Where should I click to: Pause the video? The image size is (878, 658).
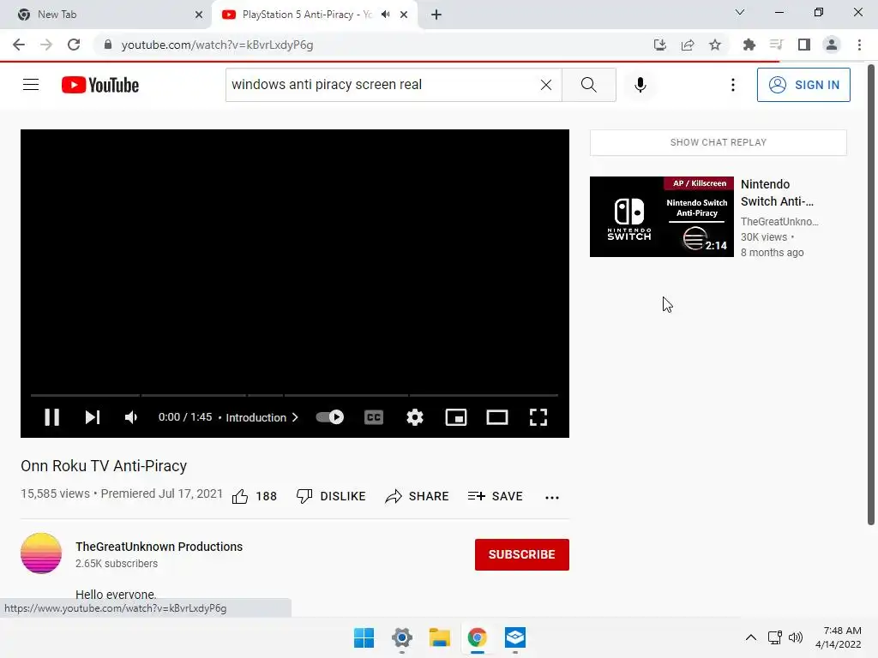(51, 417)
